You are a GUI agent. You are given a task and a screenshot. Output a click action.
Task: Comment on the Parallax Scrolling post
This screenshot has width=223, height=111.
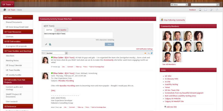(x=72, y=107)
